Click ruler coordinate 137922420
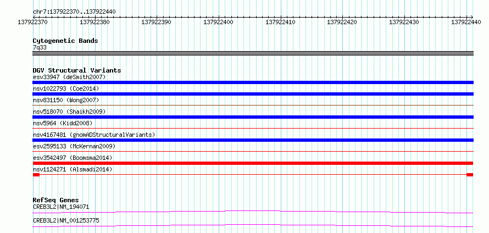This screenshot has height=233, width=489. click(x=342, y=22)
